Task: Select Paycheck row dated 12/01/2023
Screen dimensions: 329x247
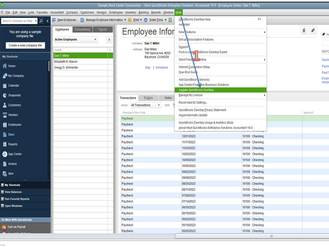Action: coord(224,136)
